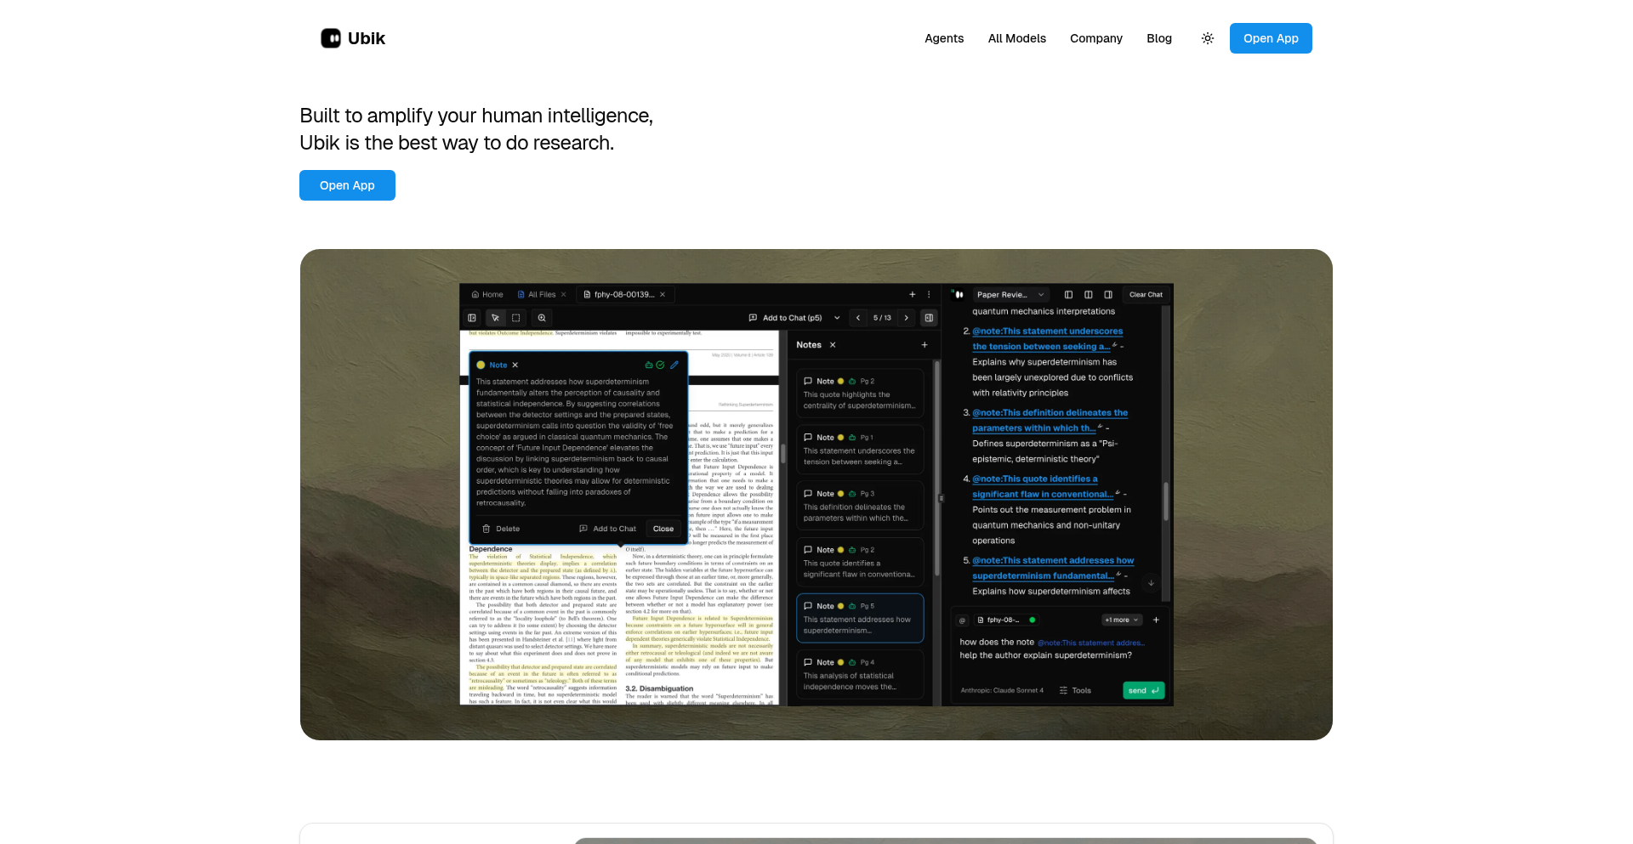Toggle the notes side panel icon beside page arrows
This screenshot has width=1633, height=844.
coord(929,318)
